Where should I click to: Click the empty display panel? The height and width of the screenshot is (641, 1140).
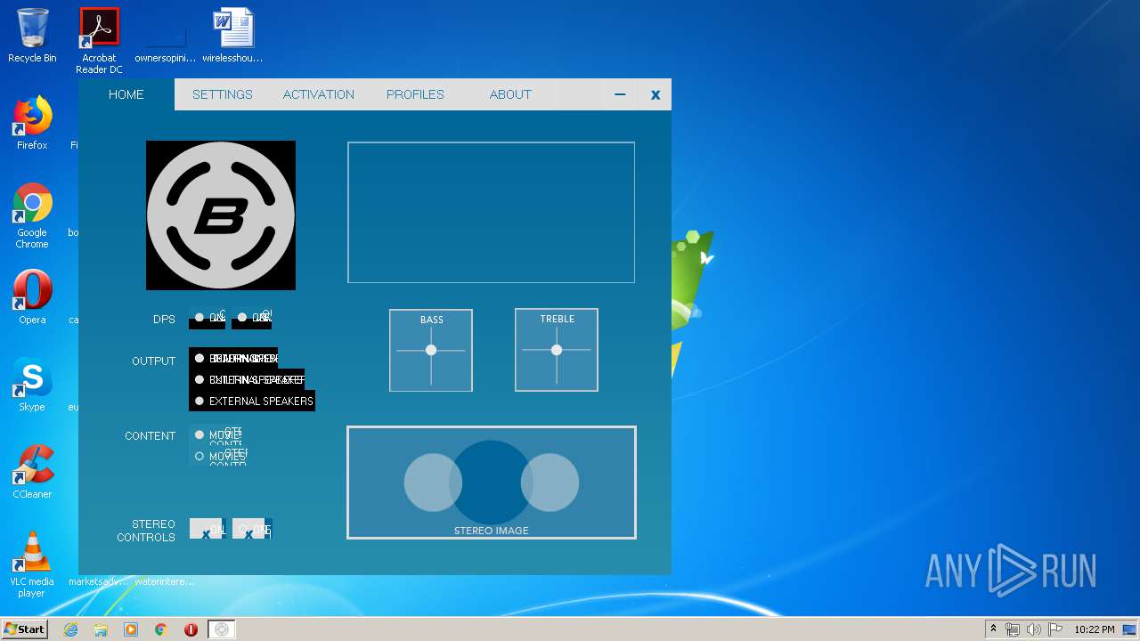tap(491, 212)
